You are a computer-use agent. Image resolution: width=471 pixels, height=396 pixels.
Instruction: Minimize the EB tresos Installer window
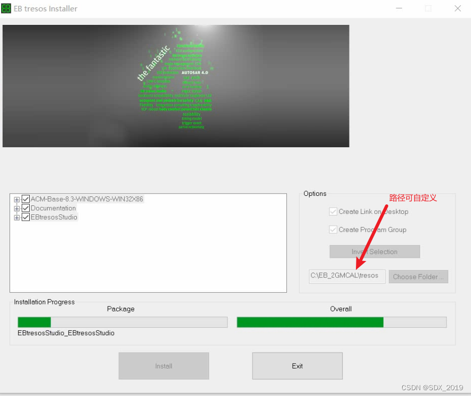[399, 8]
